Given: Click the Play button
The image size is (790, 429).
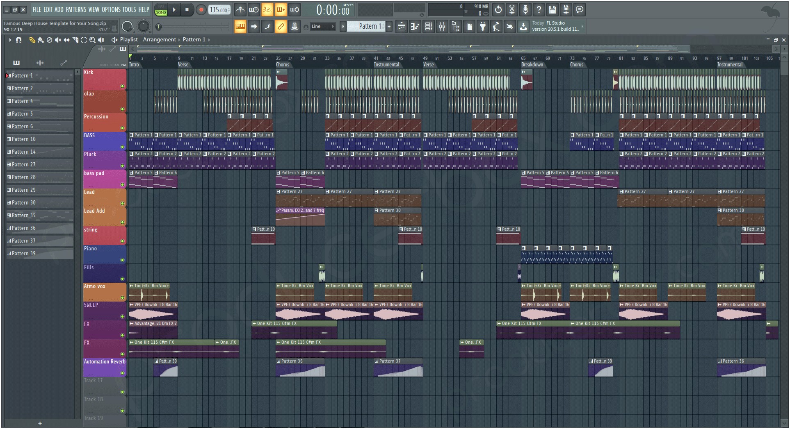Looking at the screenshot, I should pyautogui.click(x=174, y=10).
